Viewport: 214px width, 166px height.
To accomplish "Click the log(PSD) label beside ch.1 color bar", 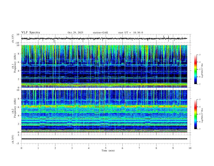I will click(x=202, y=71).
